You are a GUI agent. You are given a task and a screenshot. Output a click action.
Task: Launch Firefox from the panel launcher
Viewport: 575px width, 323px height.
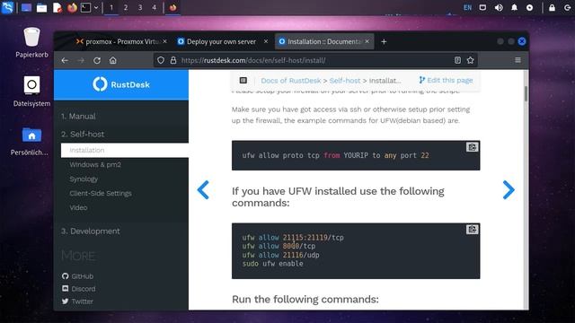[72, 7]
